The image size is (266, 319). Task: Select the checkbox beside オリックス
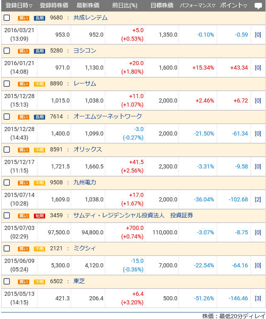click(7, 150)
